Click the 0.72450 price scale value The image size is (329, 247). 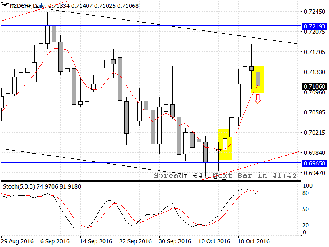315,12
